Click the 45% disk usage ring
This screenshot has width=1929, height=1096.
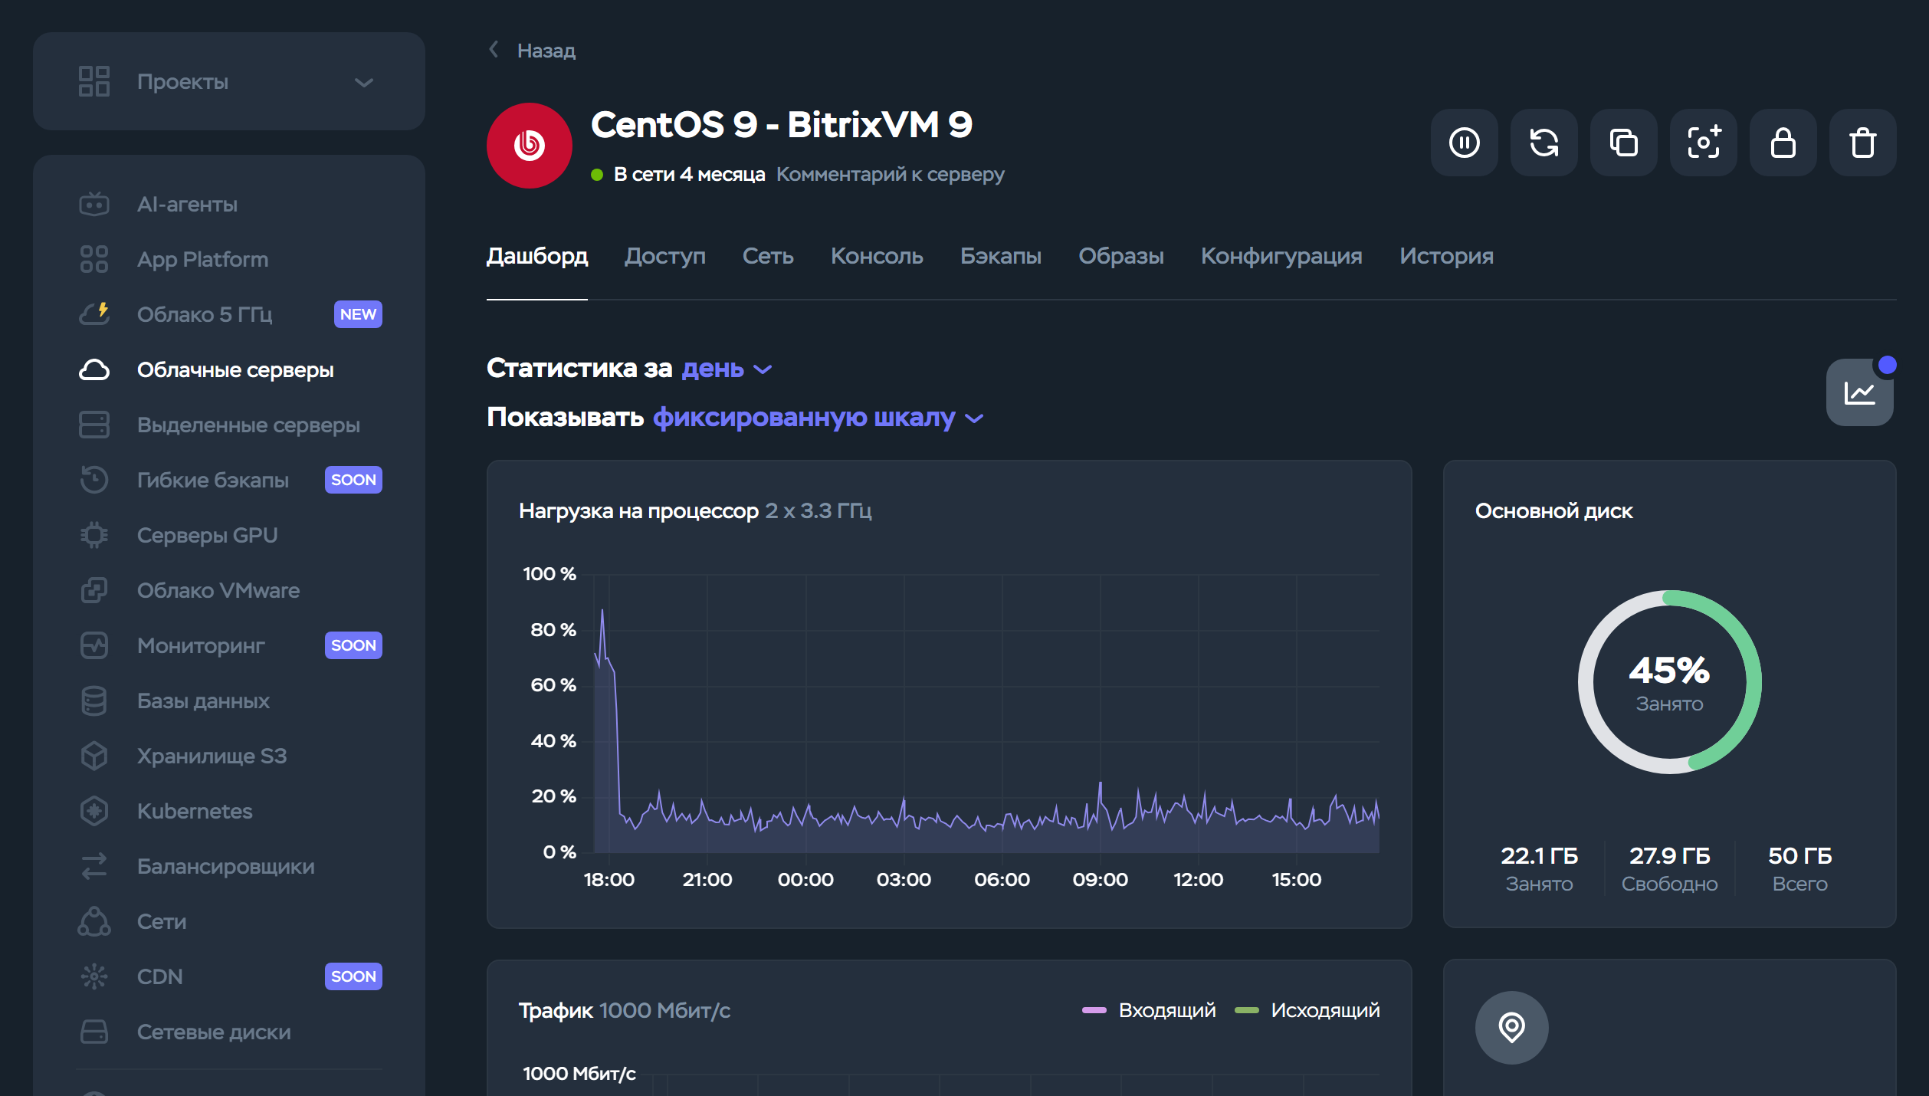(1668, 682)
